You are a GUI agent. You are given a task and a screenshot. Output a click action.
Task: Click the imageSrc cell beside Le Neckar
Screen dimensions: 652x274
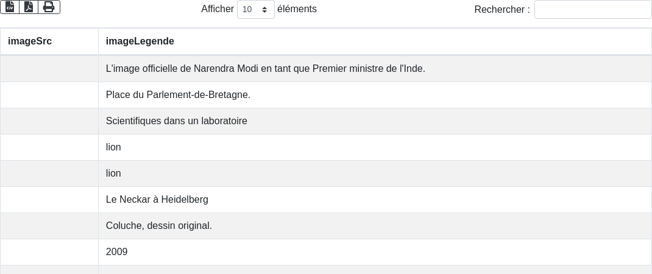[x=49, y=200]
